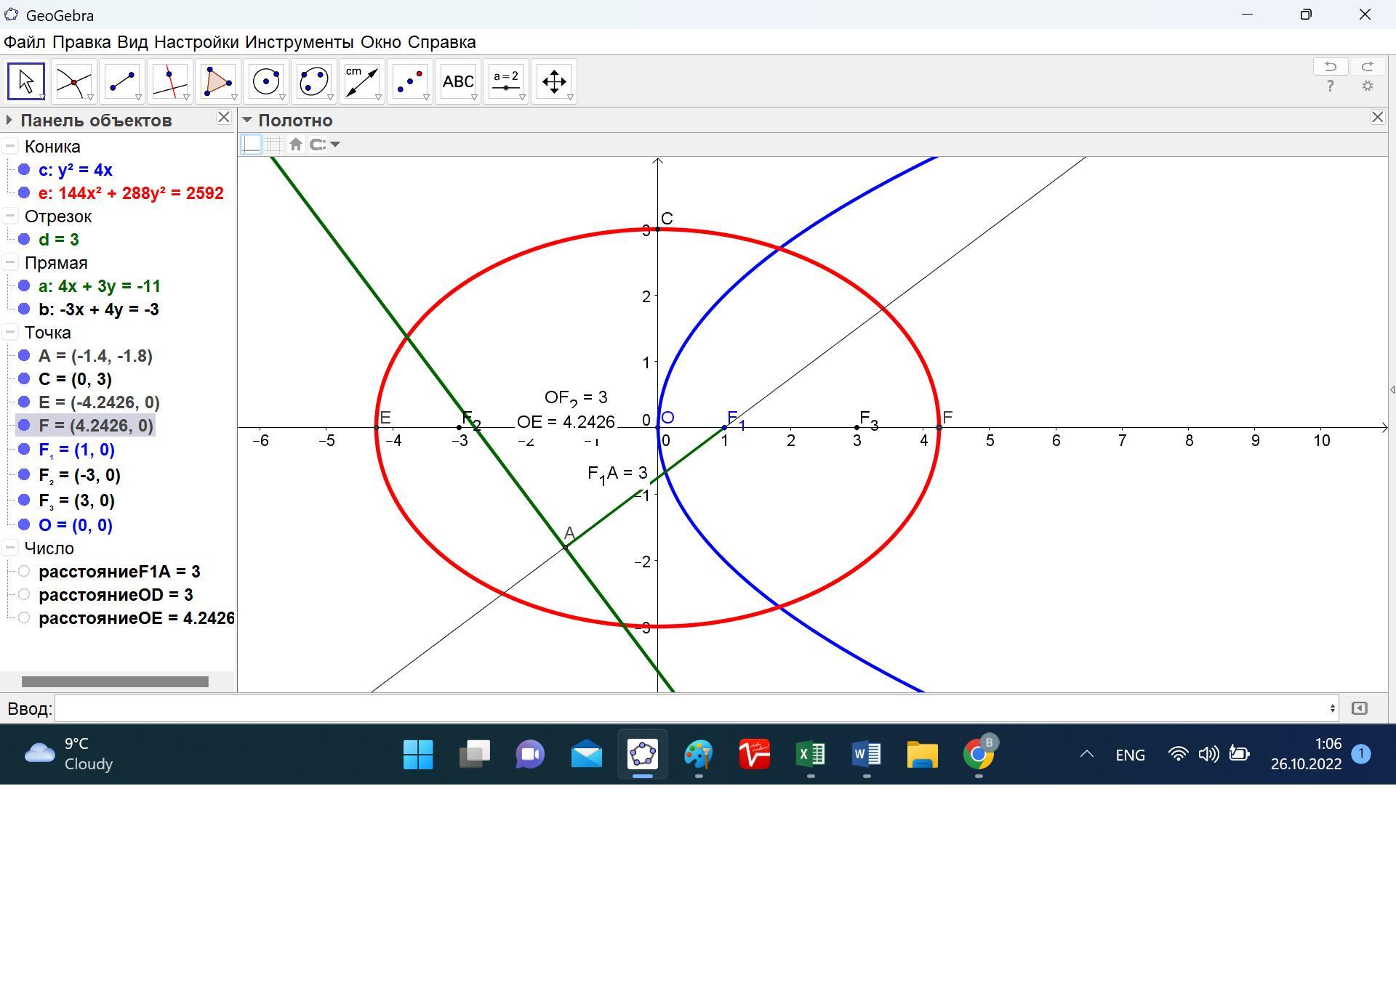Select point F in the objects list
This screenshot has width=1396, height=1001.
click(95, 426)
